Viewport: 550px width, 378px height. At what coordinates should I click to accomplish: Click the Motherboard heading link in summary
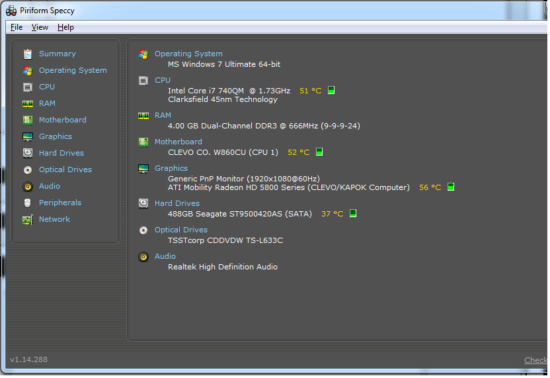(x=178, y=142)
